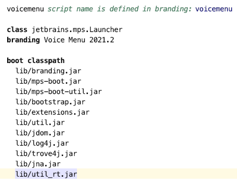The width and height of the screenshot is (237, 186).
Task: Select the lib/trove4j.jar entry
Action: (x=46, y=153)
